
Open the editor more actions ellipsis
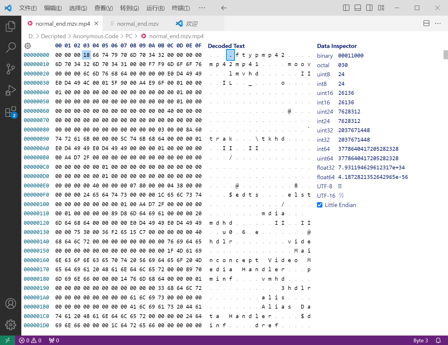438,23
